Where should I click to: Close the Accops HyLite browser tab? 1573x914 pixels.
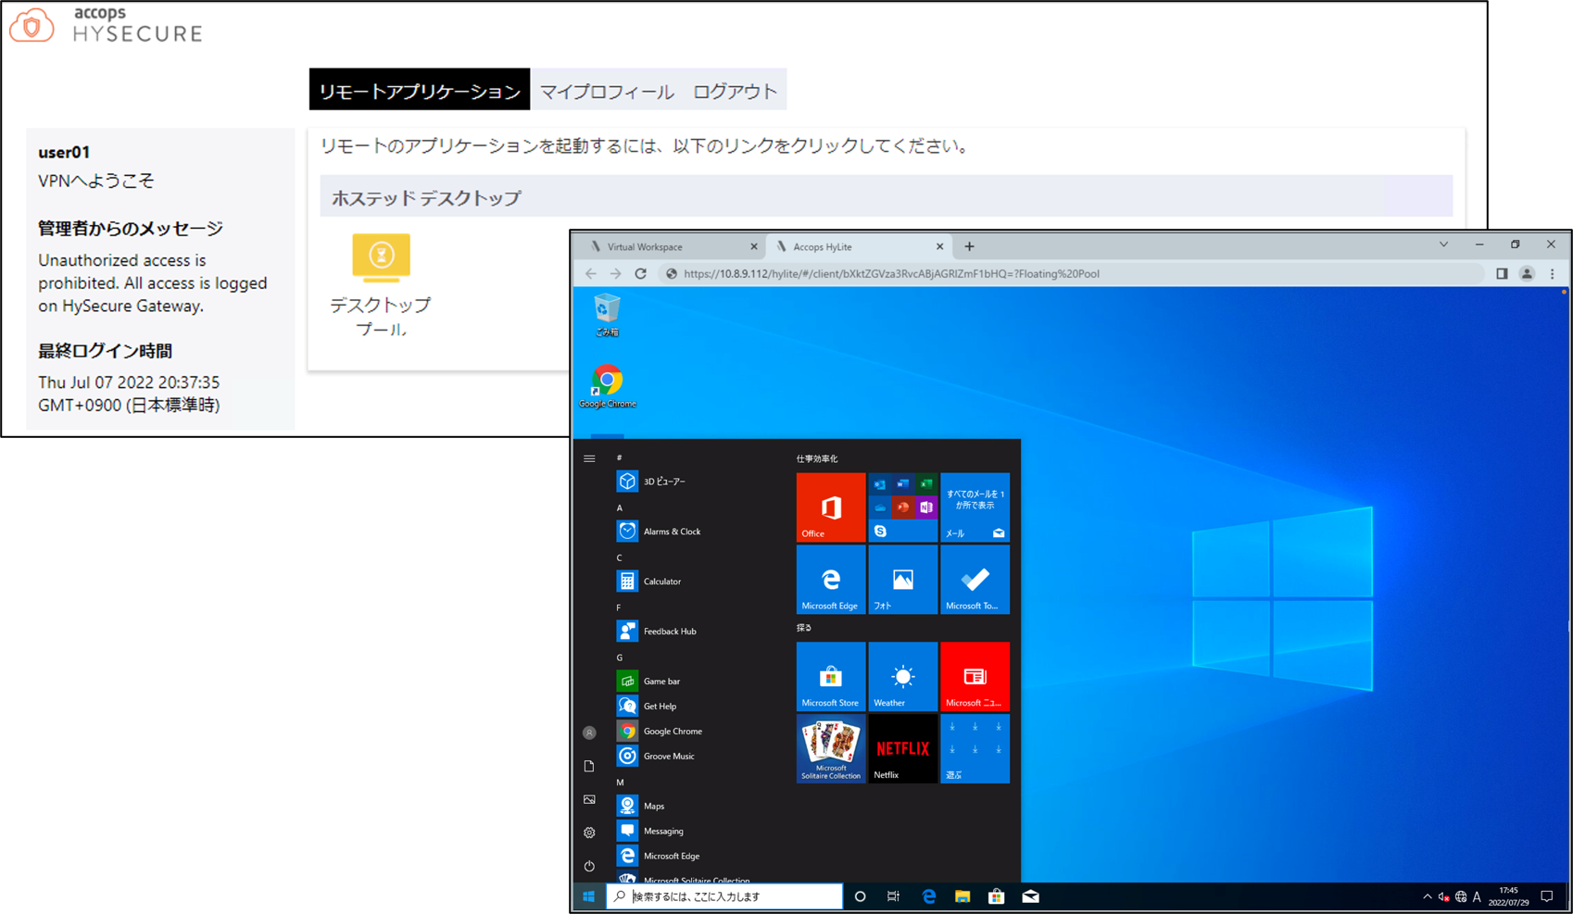[x=939, y=246]
